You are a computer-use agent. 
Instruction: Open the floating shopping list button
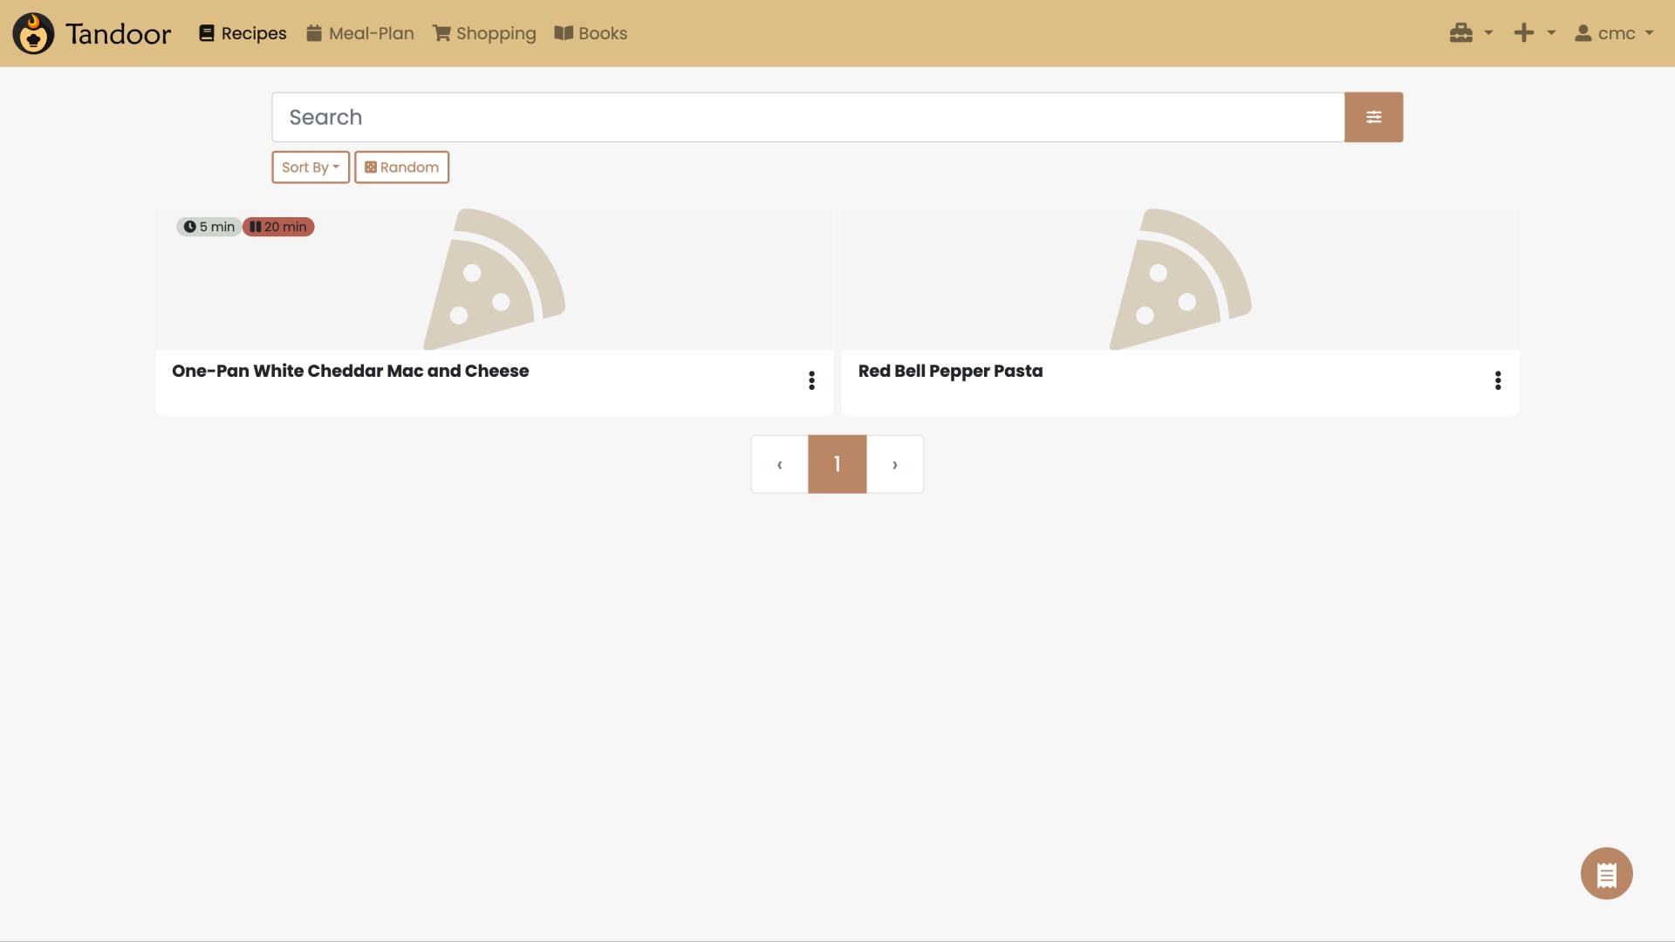(x=1606, y=872)
